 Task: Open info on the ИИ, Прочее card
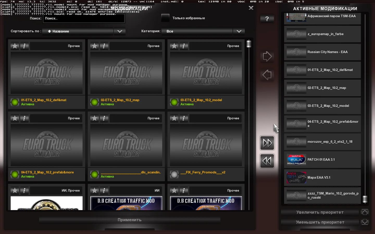24,191
